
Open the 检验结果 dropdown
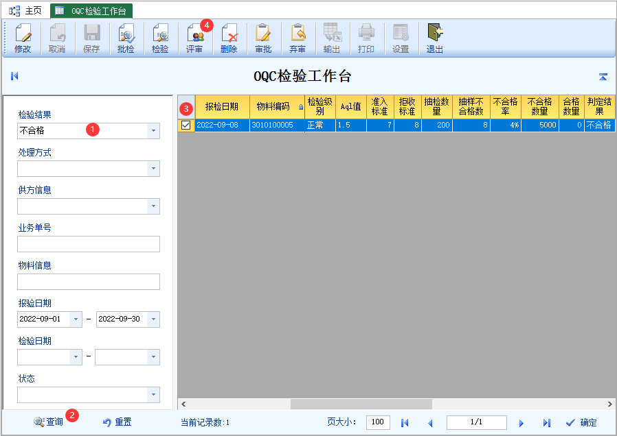[153, 131]
